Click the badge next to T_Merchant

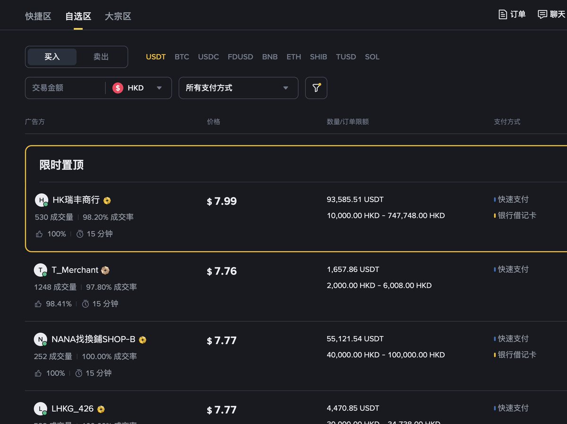[x=105, y=270]
